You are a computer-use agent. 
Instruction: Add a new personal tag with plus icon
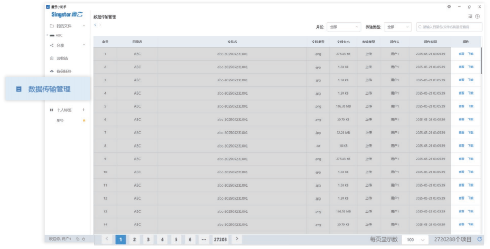(x=84, y=110)
